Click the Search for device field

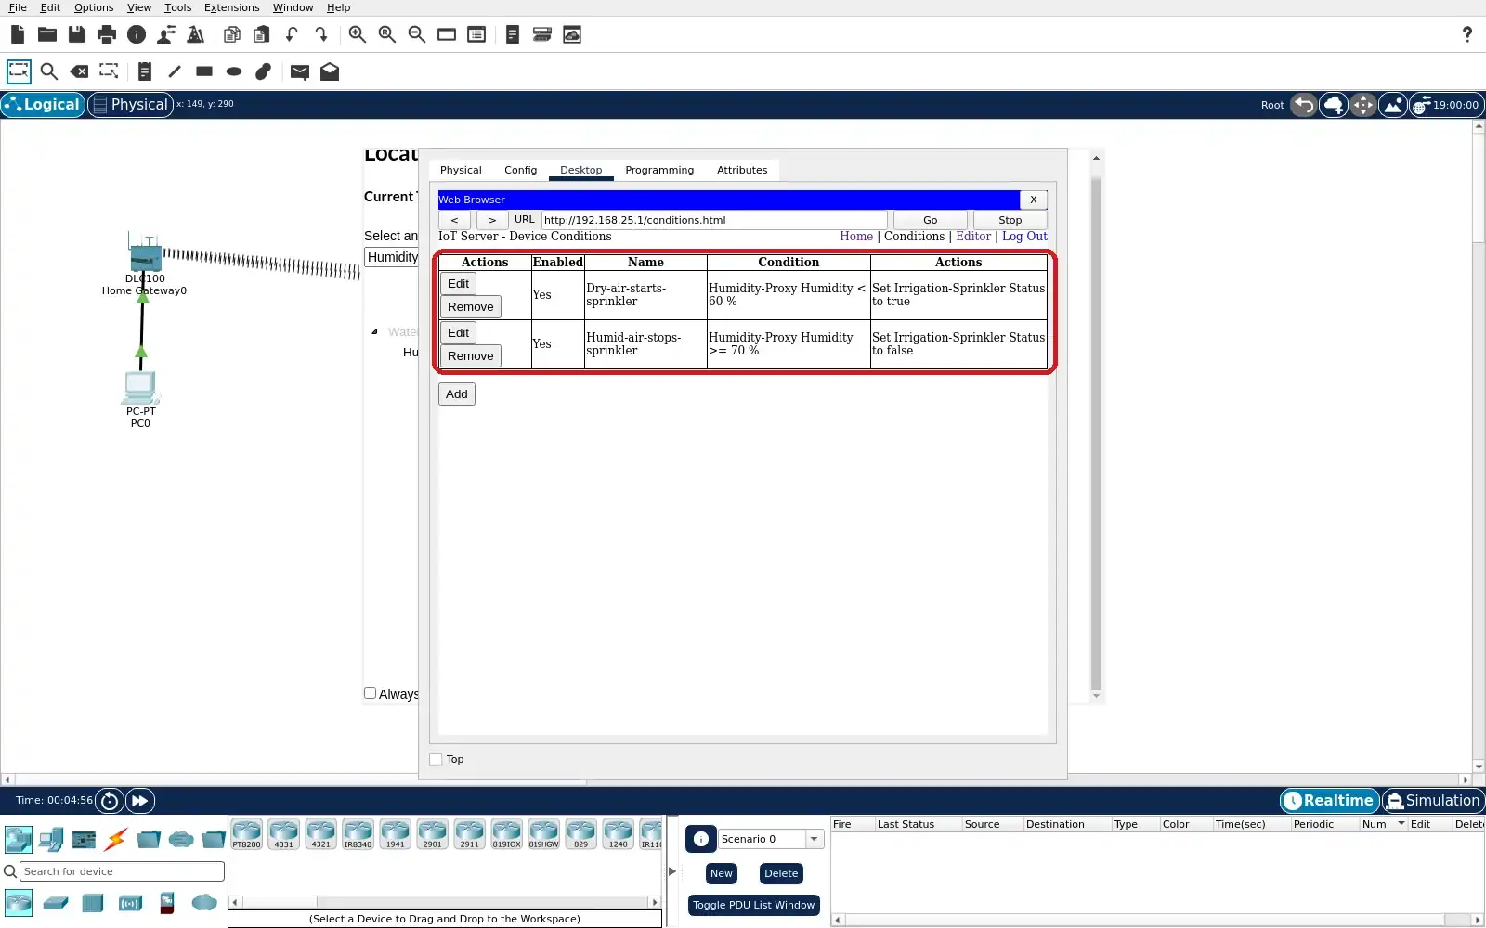[123, 871]
